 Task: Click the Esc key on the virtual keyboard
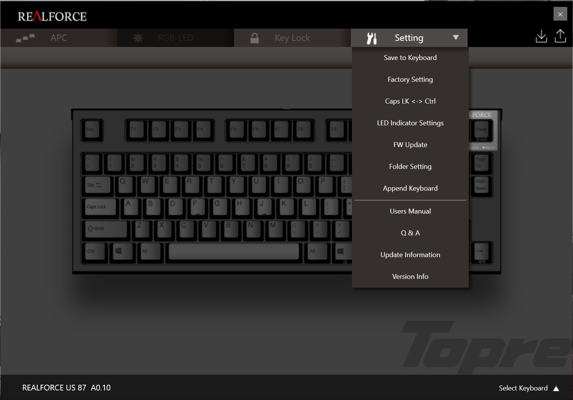coord(92,130)
